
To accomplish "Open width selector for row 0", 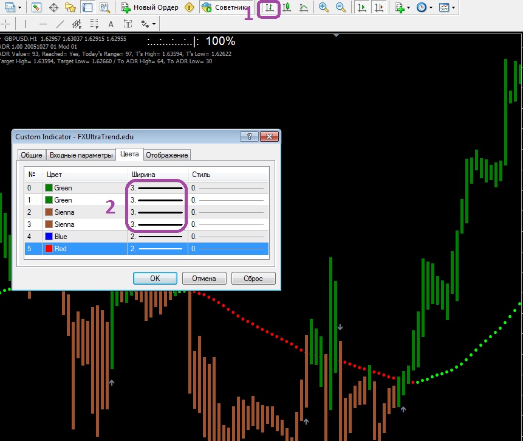I will 158,188.
